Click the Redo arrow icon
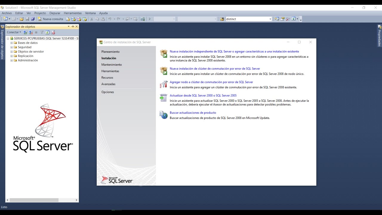This screenshot has width=382, height=215. pos(118,19)
